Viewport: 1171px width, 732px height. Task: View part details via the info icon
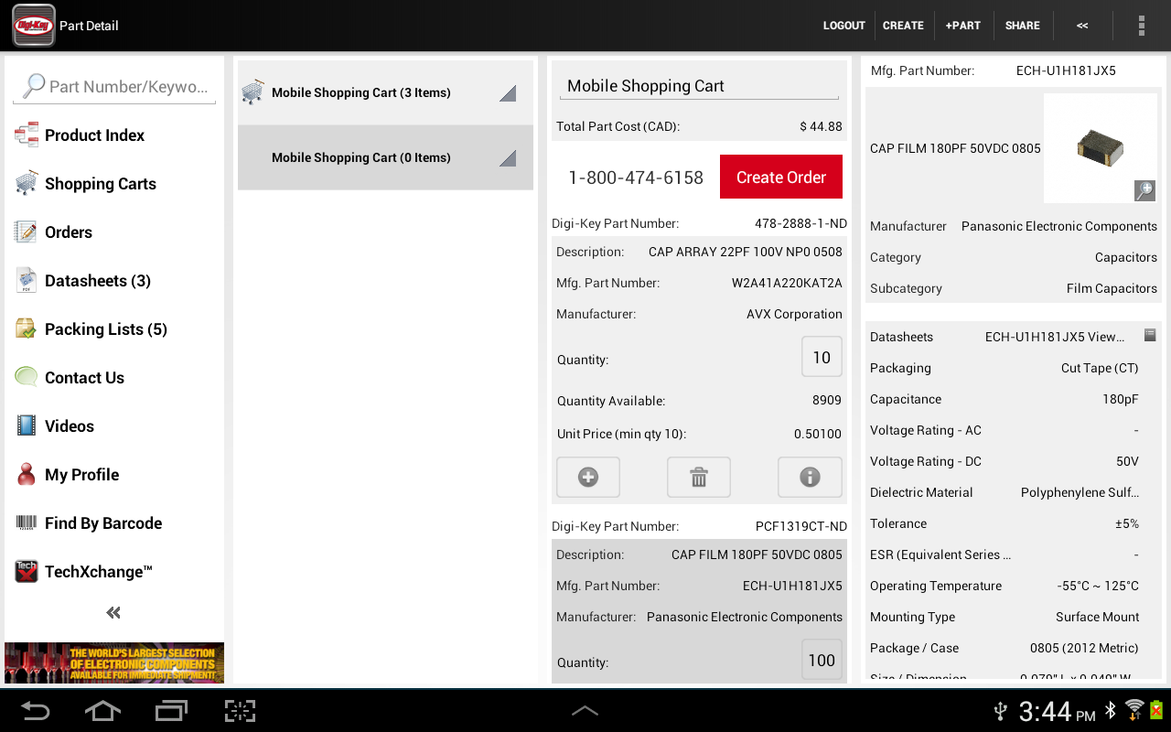[x=810, y=477]
